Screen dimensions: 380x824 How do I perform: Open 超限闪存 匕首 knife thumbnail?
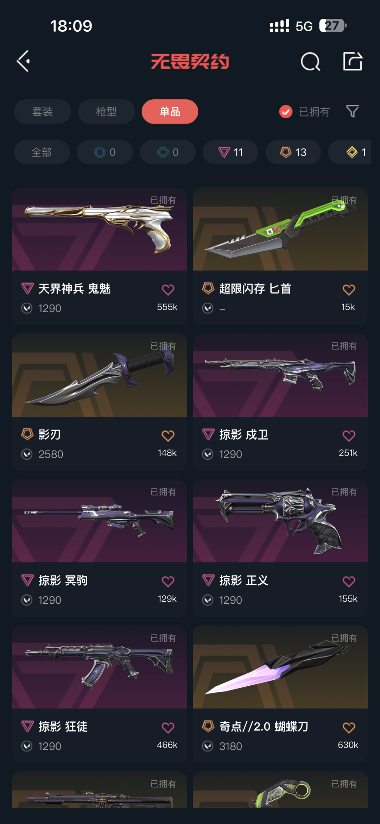(x=280, y=229)
